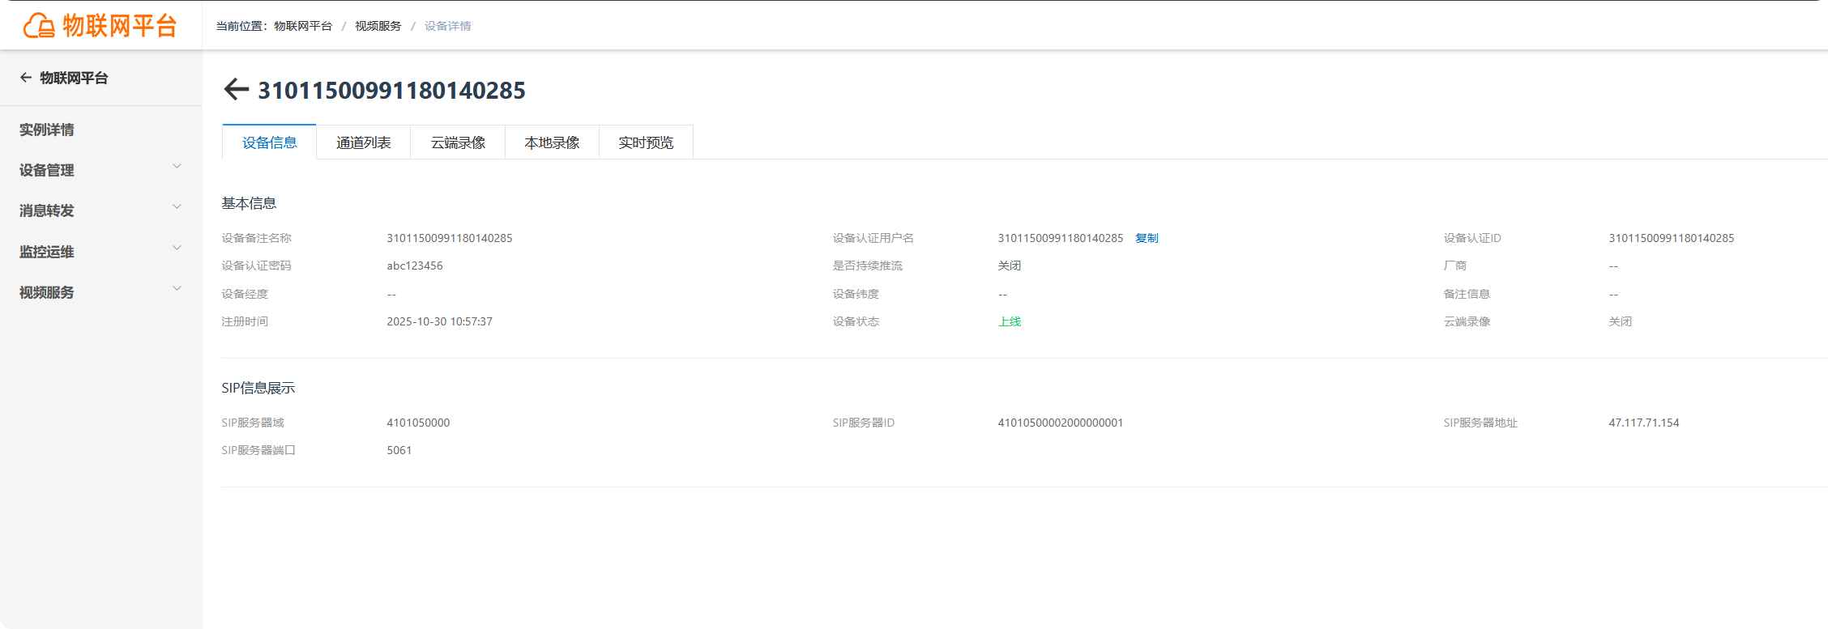1828x629 pixels.
Task: Open the 实时预览 tab
Action: click(x=646, y=142)
